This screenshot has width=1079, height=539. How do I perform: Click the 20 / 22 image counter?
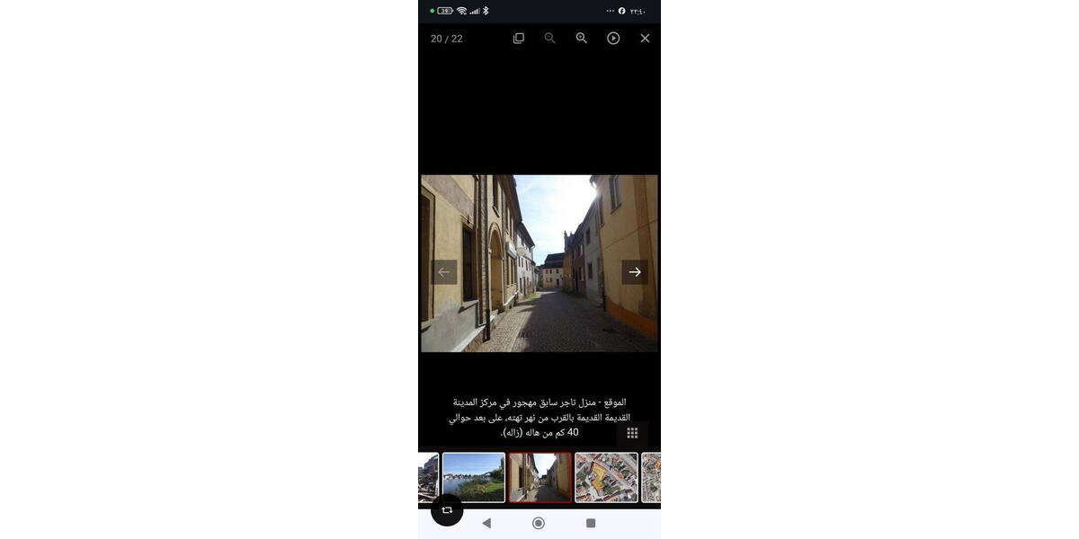447,39
